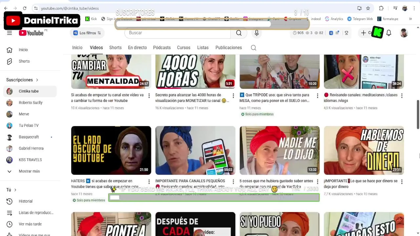420x236 pixels.
Task: Go to the Listas tab
Action: pos(203,48)
